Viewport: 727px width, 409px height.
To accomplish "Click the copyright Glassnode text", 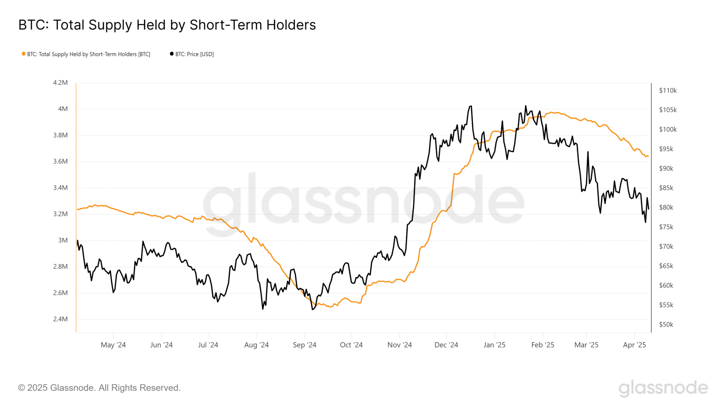I will [99, 388].
